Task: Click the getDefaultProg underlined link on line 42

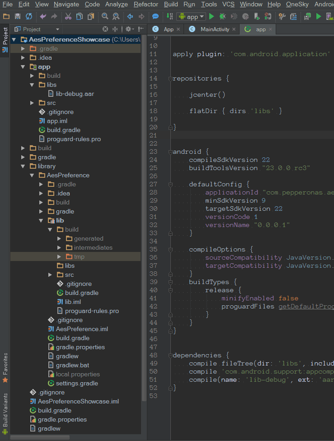Action: [306, 307]
